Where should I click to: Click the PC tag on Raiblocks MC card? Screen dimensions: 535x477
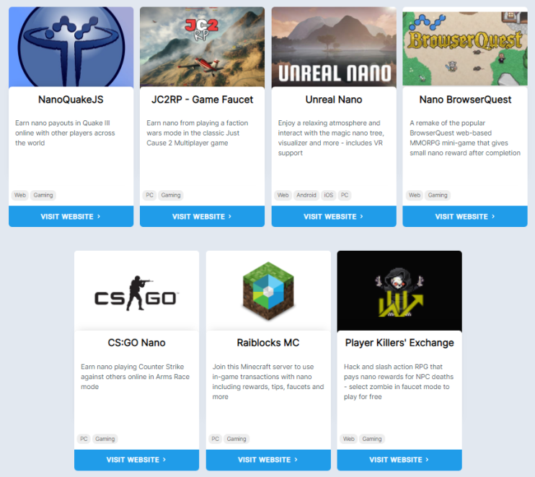pyautogui.click(x=215, y=439)
